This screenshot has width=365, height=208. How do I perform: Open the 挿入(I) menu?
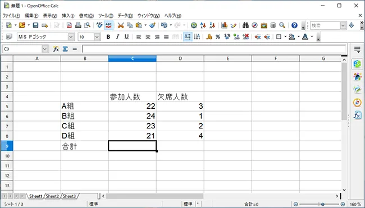[x=68, y=16]
